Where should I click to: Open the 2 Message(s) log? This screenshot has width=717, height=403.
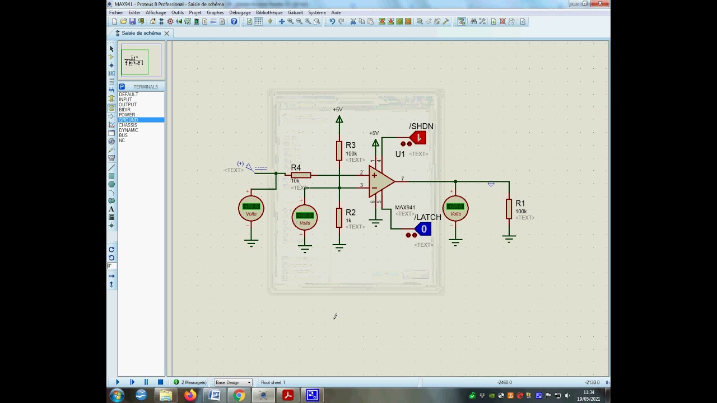click(x=190, y=382)
